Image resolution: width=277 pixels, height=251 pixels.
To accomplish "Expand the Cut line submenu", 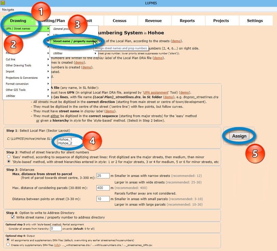I will (x=27, y=59).
